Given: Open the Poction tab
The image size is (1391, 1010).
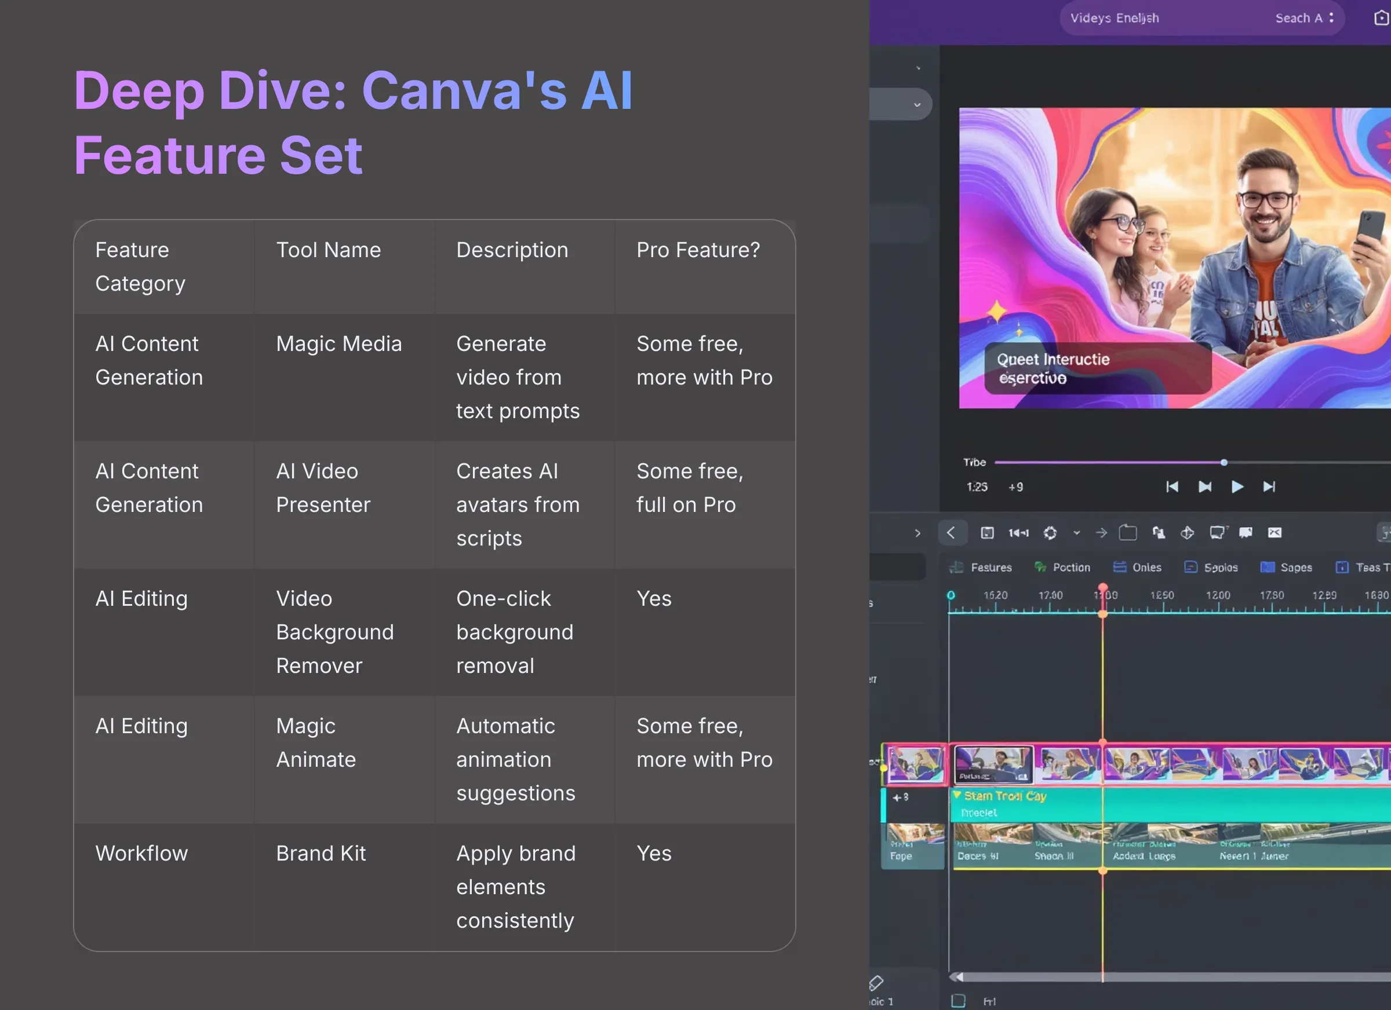Looking at the screenshot, I should click(x=1062, y=567).
